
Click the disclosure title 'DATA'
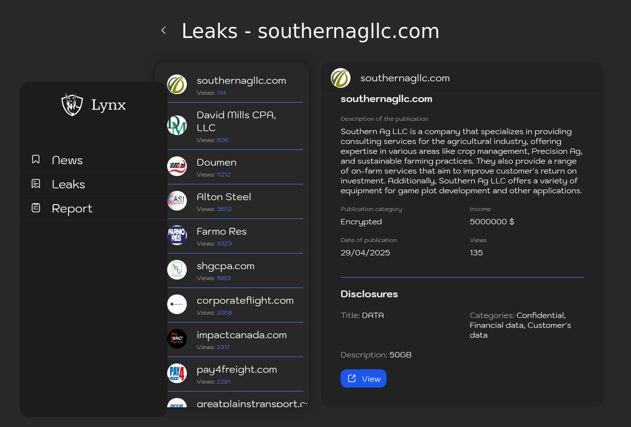(373, 316)
